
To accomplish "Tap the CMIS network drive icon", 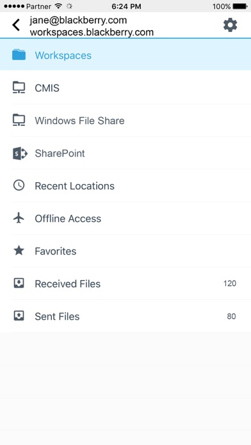I will [19, 88].
